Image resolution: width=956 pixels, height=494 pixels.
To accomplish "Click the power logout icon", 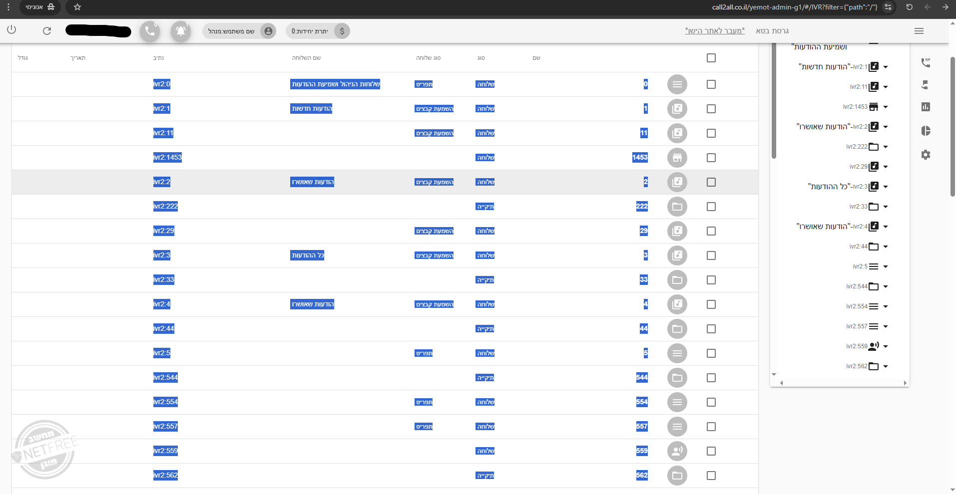I will (11, 30).
